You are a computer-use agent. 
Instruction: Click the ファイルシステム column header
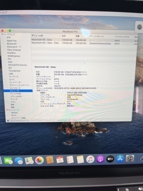click(x=122, y=37)
